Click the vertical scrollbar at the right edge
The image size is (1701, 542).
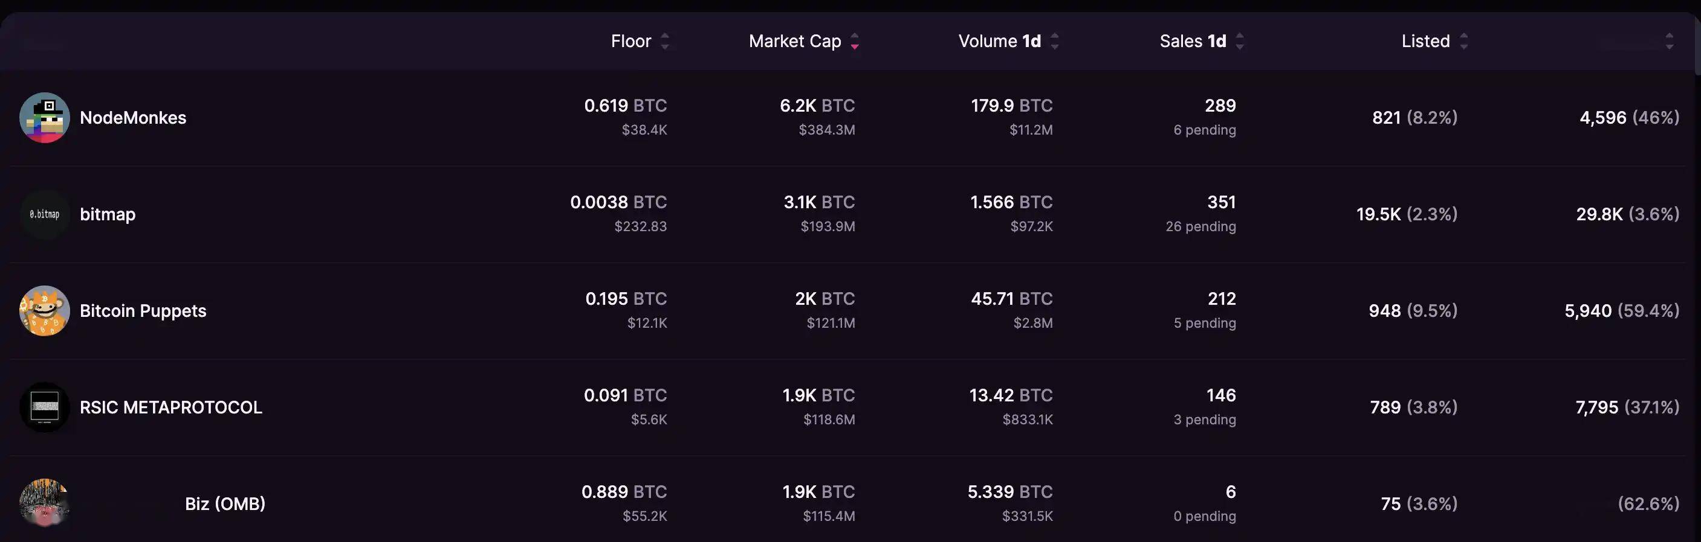click(1697, 40)
